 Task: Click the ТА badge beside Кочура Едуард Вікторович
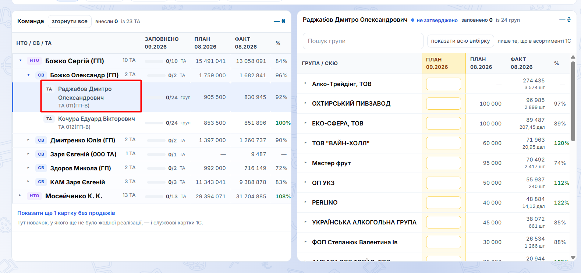tap(49, 119)
